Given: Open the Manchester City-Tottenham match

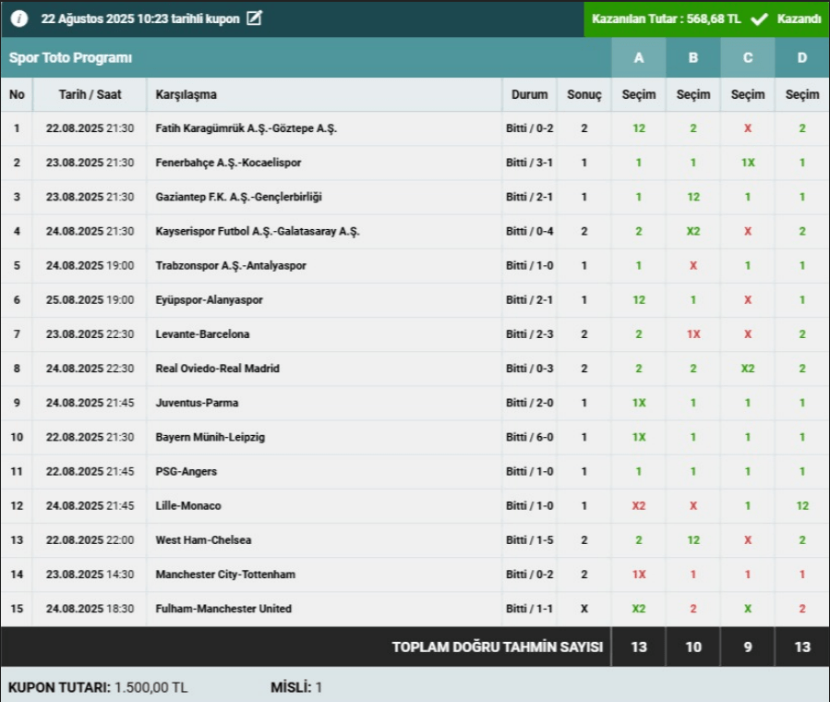Looking at the screenshot, I should pos(225,575).
